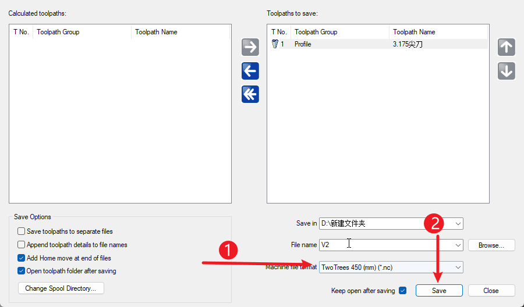Move selected toolpath up in list
Image resolution: width=524 pixels, height=307 pixels.
coord(507,48)
